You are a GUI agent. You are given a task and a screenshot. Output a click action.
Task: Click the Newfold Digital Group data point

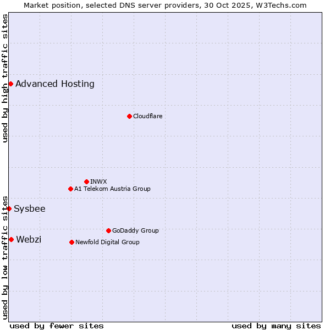71,242
